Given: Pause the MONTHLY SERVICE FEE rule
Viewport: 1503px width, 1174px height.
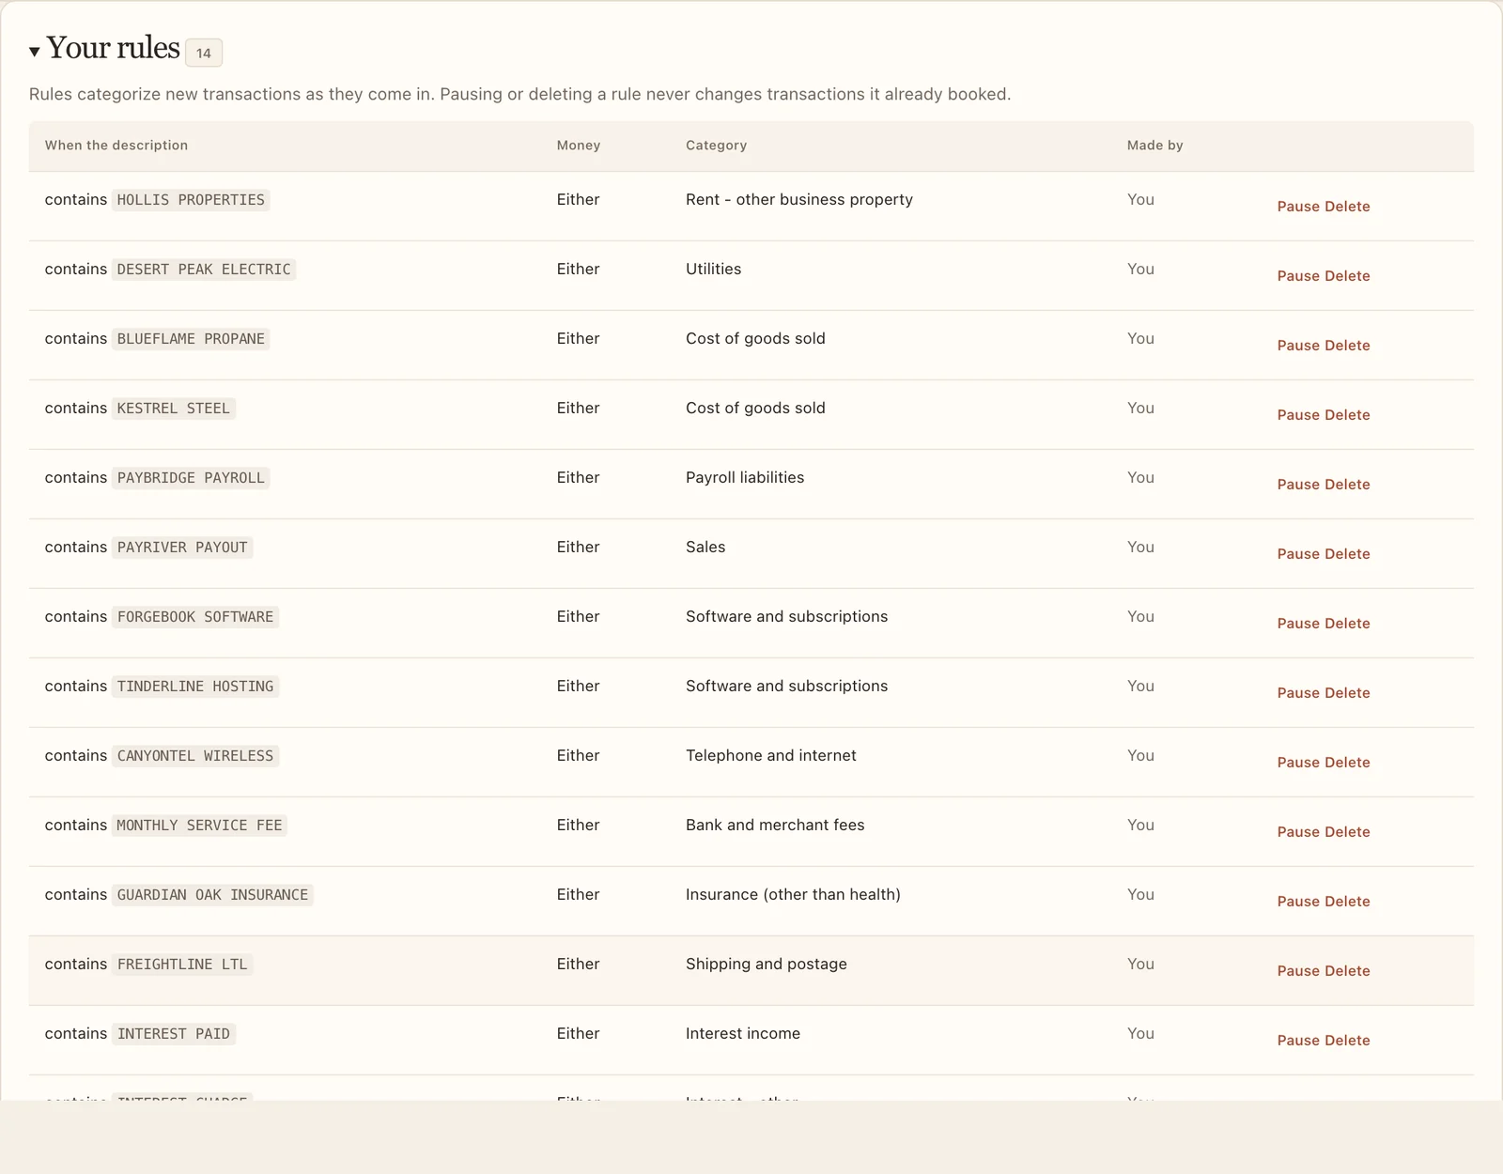Looking at the screenshot, I should pyautogui.click(x=1298, y=832).
